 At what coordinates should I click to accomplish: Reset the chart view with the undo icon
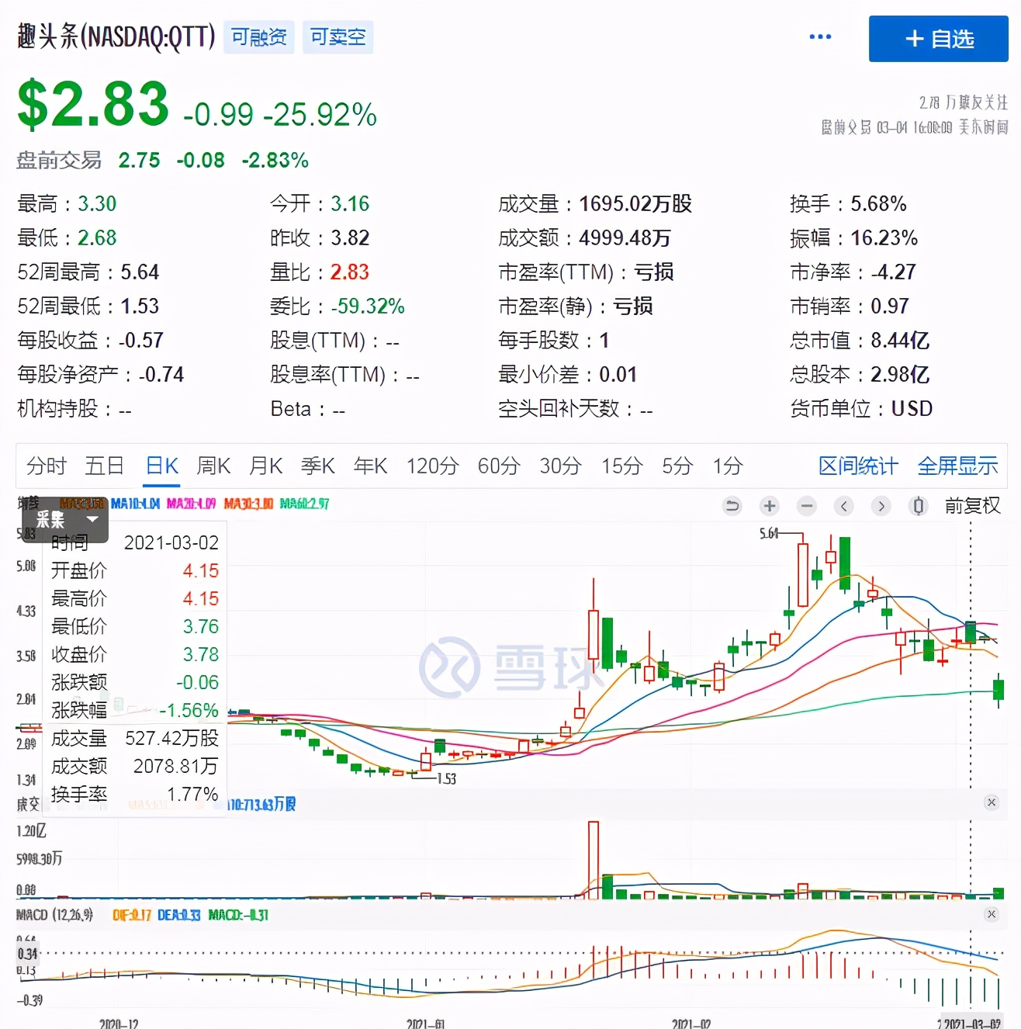pyautogui.click(x=732, y=505)
